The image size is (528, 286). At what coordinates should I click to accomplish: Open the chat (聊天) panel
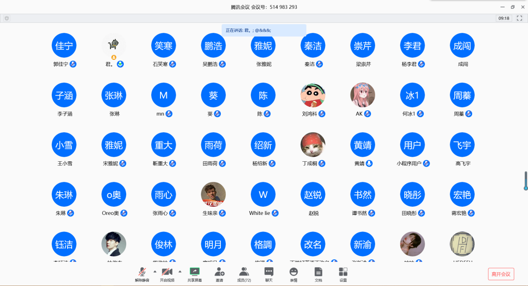[x=269, y=274]
